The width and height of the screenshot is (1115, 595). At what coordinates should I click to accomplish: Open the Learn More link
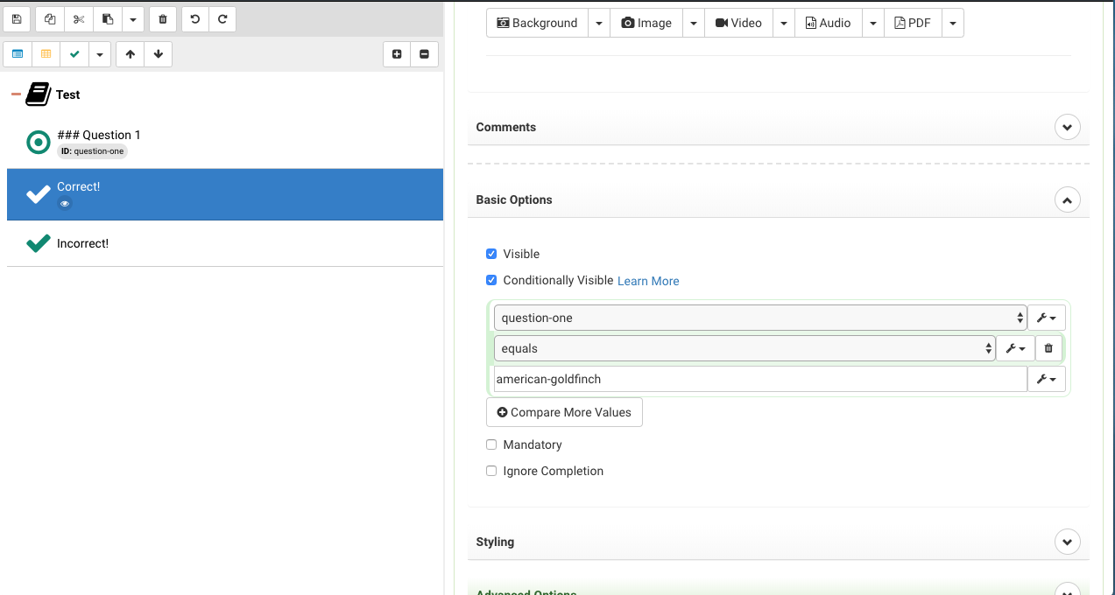tap(648, 281)
